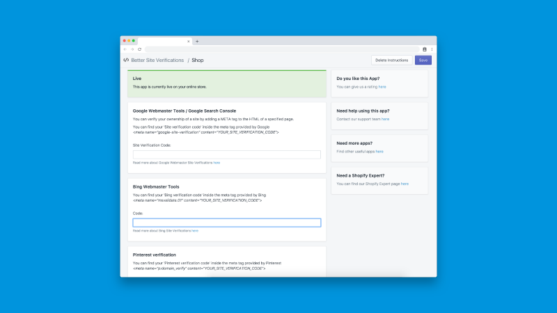
Task: Focus the Bing Code input field
Action: pos(227,223)
